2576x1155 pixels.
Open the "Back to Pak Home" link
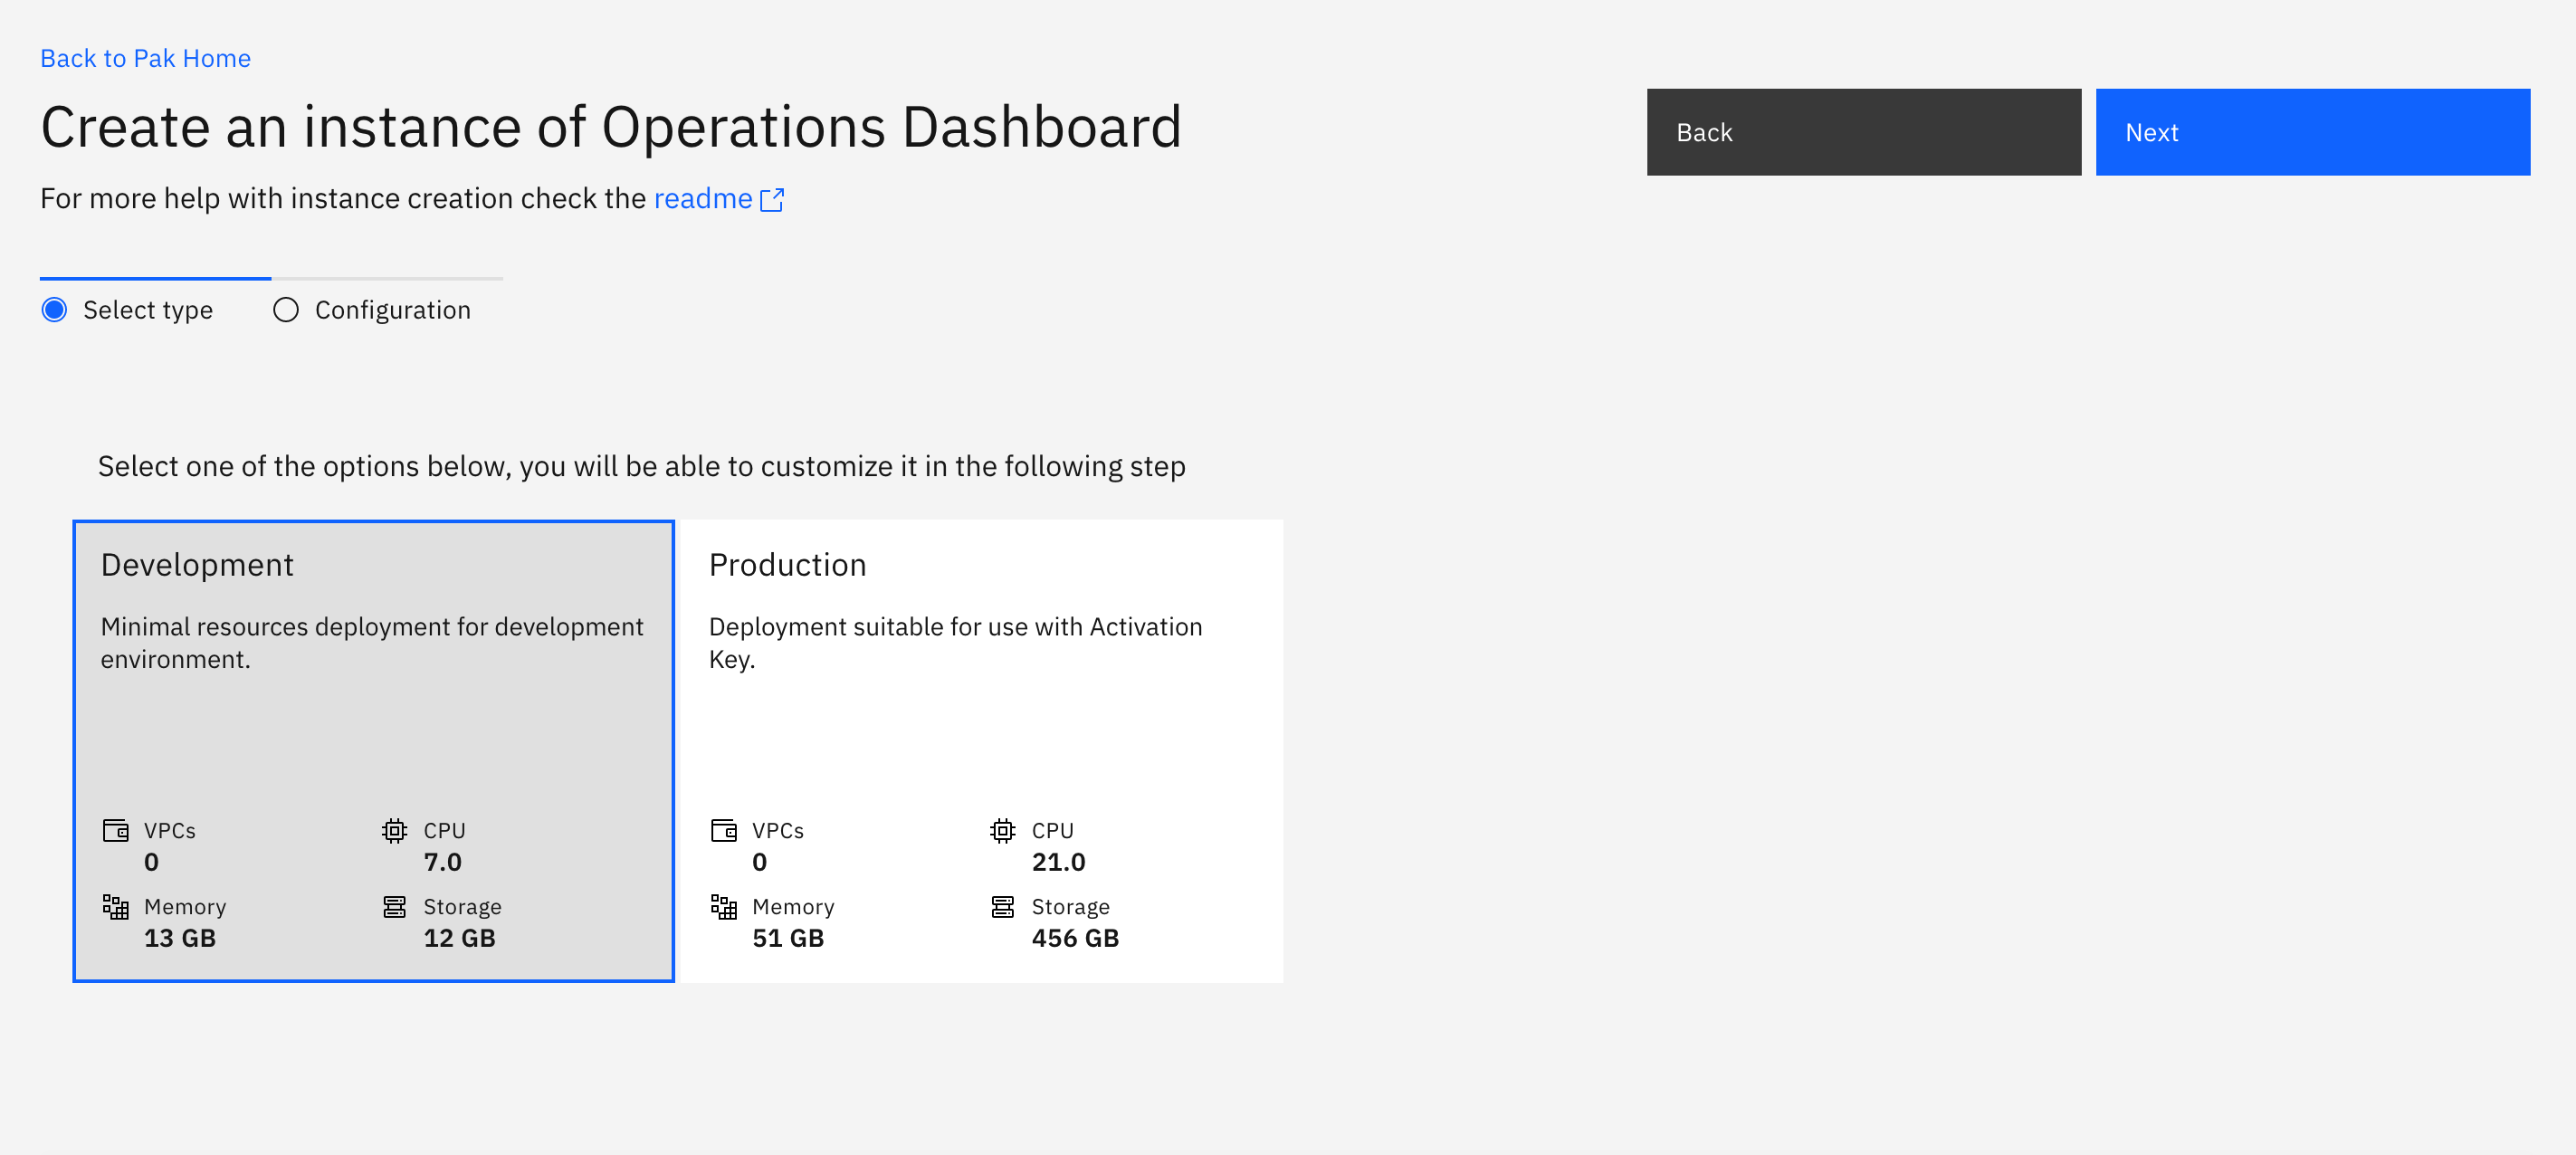[146, 58]
